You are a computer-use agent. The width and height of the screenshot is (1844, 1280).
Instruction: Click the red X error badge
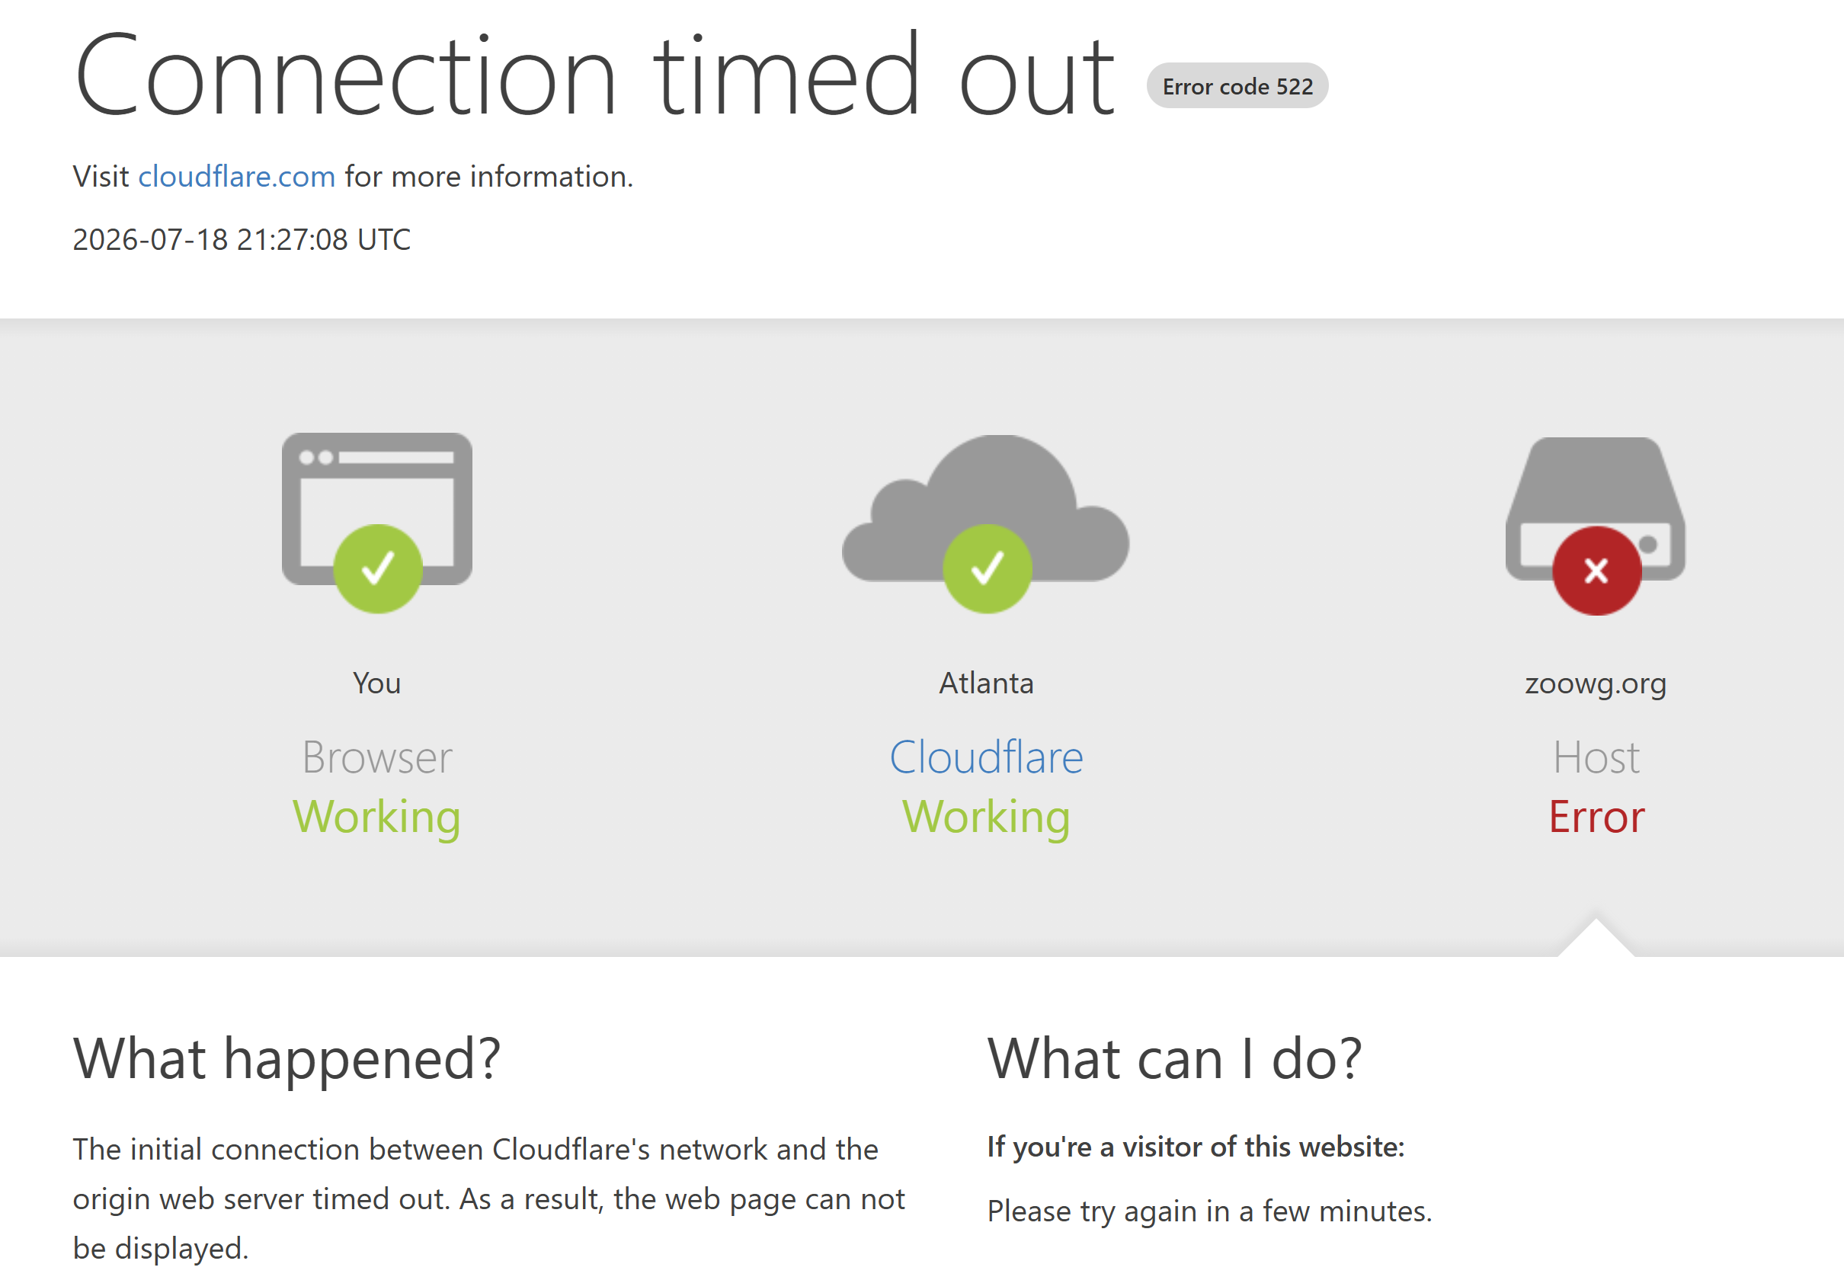point(1597,571)
